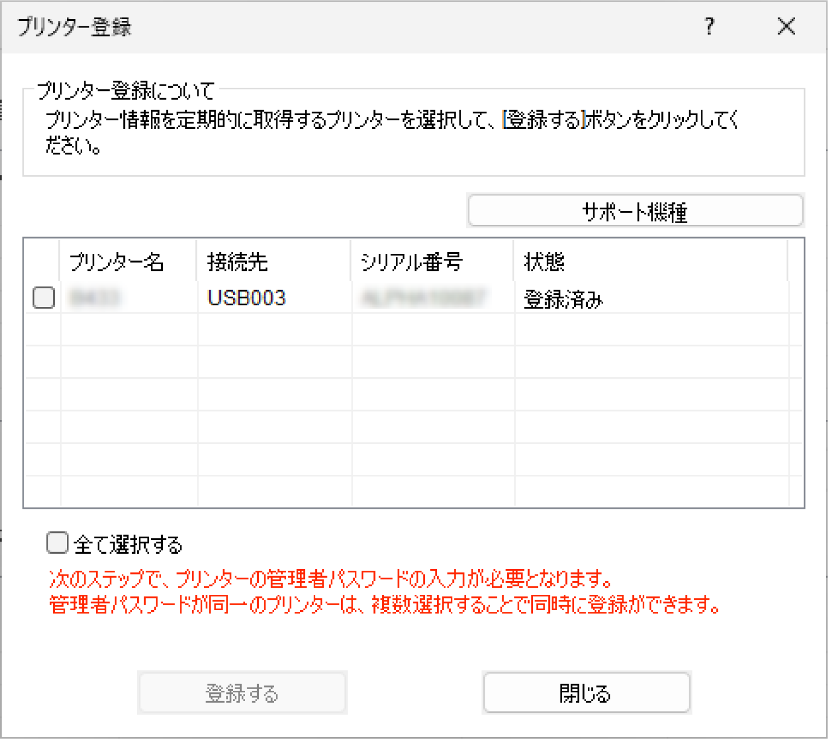Enable the 全て選択する checkbox
828x739 pixels.
pyautogui.click(x=58, y=543)
